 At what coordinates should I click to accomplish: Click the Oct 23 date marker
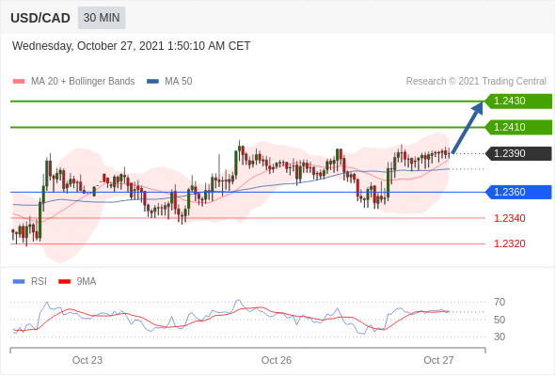click(x=87, y=360)
